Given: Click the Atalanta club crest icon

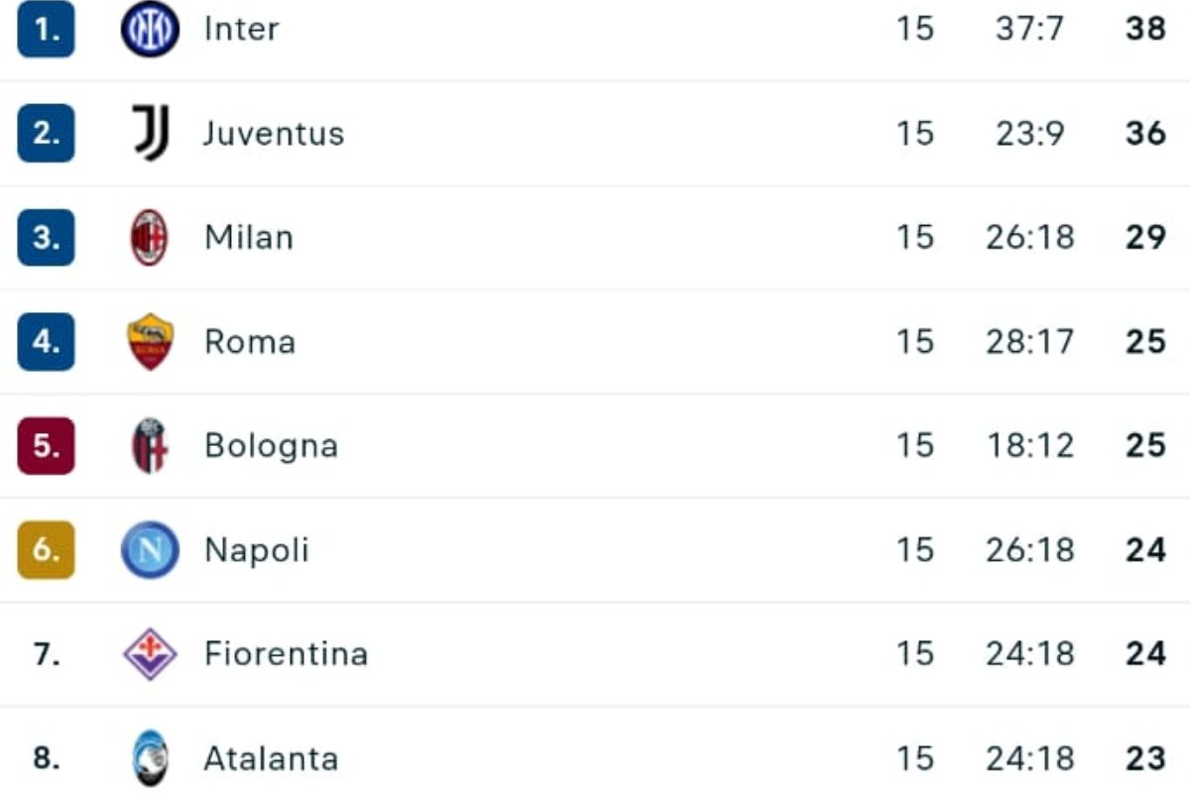Looking at the screenshot, I should (150, 758).
